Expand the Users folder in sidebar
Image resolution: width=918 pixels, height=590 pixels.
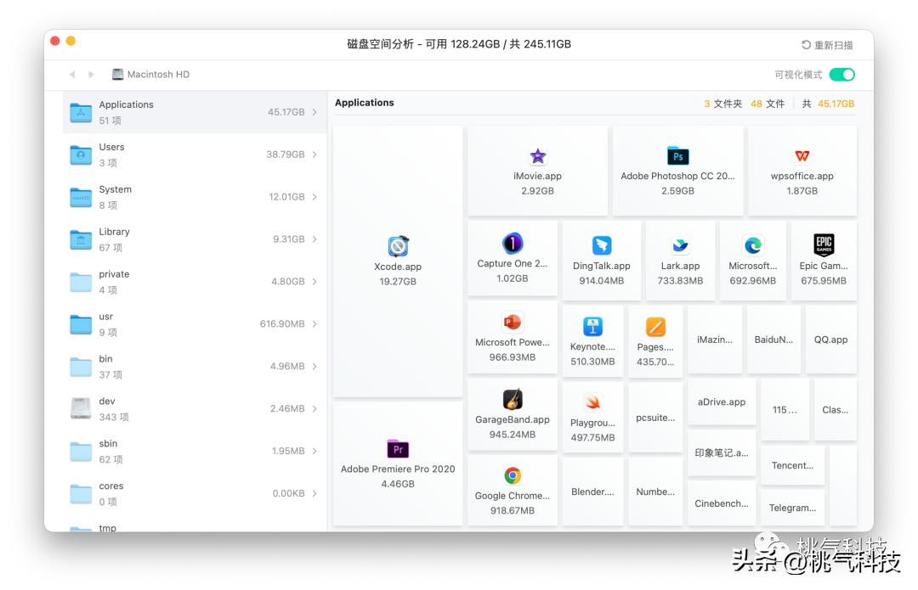[x=313, y=154]
